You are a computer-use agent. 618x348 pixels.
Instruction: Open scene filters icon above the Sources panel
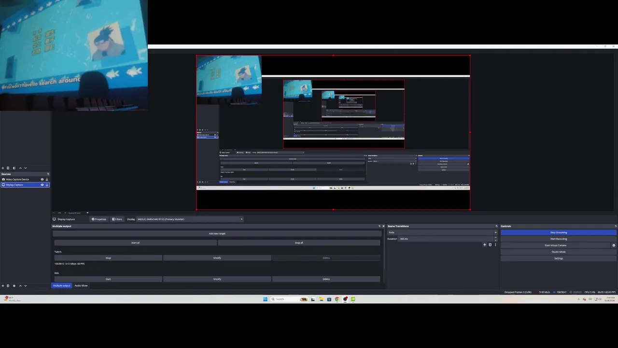[14, 168]
